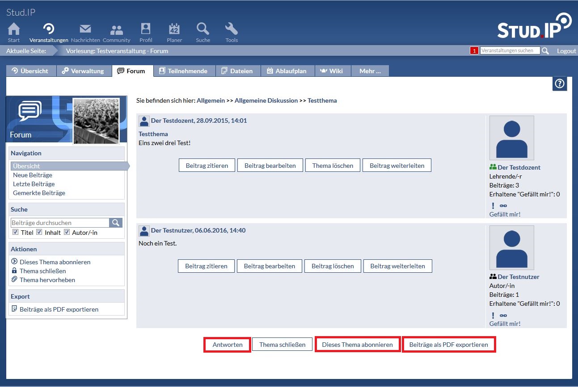Click Beiträge als PDF exportieren button

point(448,345)
